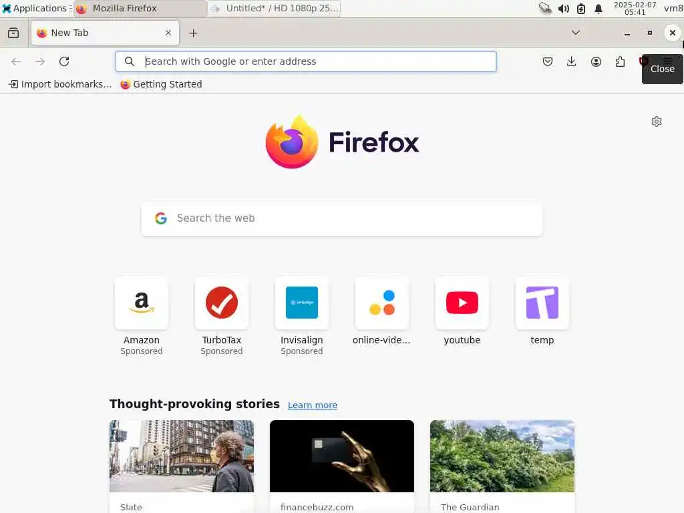684x513 pixels.
Task: Click the magnifier icon in address bar
Action: pyautogui.click(x=130, y=61)
